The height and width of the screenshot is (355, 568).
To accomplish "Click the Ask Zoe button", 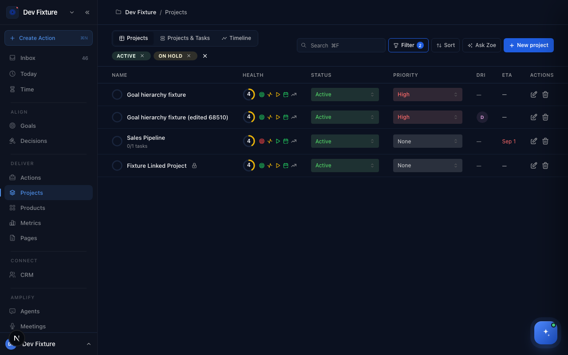I will (x=482, y=45).
